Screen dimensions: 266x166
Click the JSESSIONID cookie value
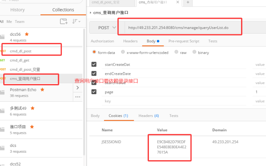click(x=172, y=147)
